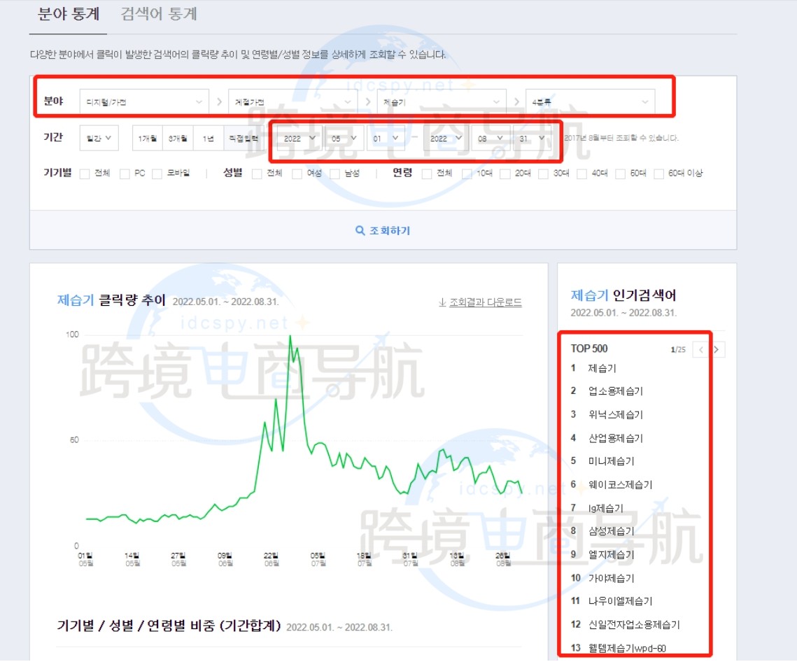Click the next page arrow on TOP 500 list
Screen dimensions: 797x662
718,349
